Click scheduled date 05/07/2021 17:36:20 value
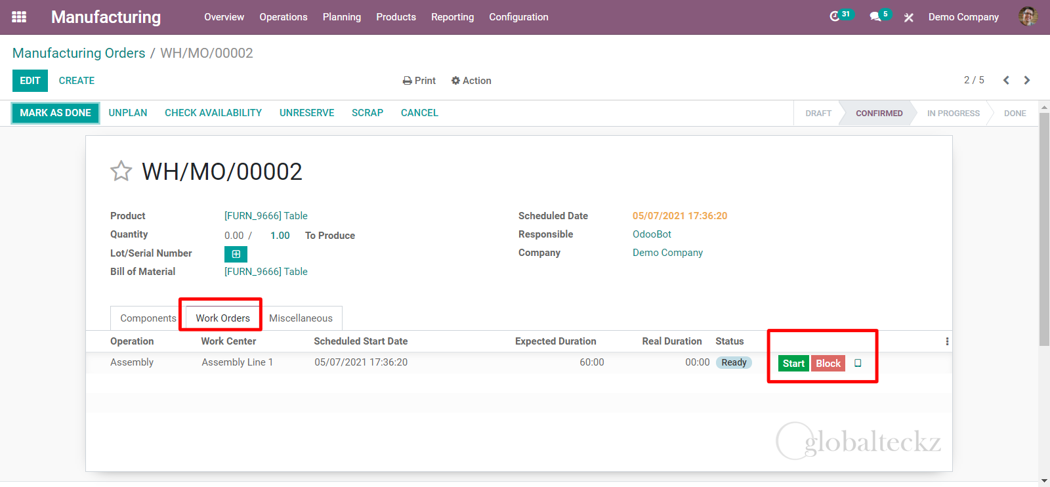This screenshot has height=487, width=1050. click(680, 216)
